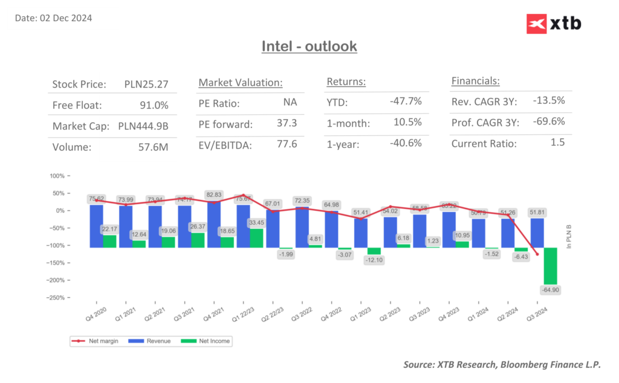The height and width of the screenshot is (383, 619).
Task: Click the -64.90 data label
Action: 550,290
